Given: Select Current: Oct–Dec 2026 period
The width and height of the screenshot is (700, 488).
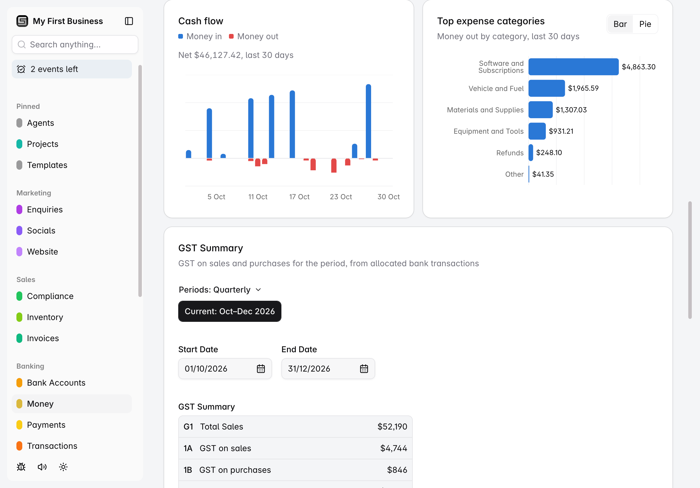Looking at the screenshot, I should tap(230, 311).
